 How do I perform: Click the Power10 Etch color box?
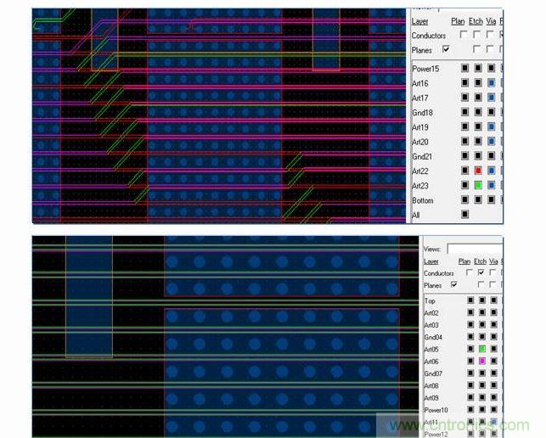481,410
